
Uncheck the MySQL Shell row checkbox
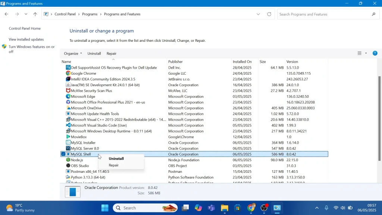click(63, 154)
